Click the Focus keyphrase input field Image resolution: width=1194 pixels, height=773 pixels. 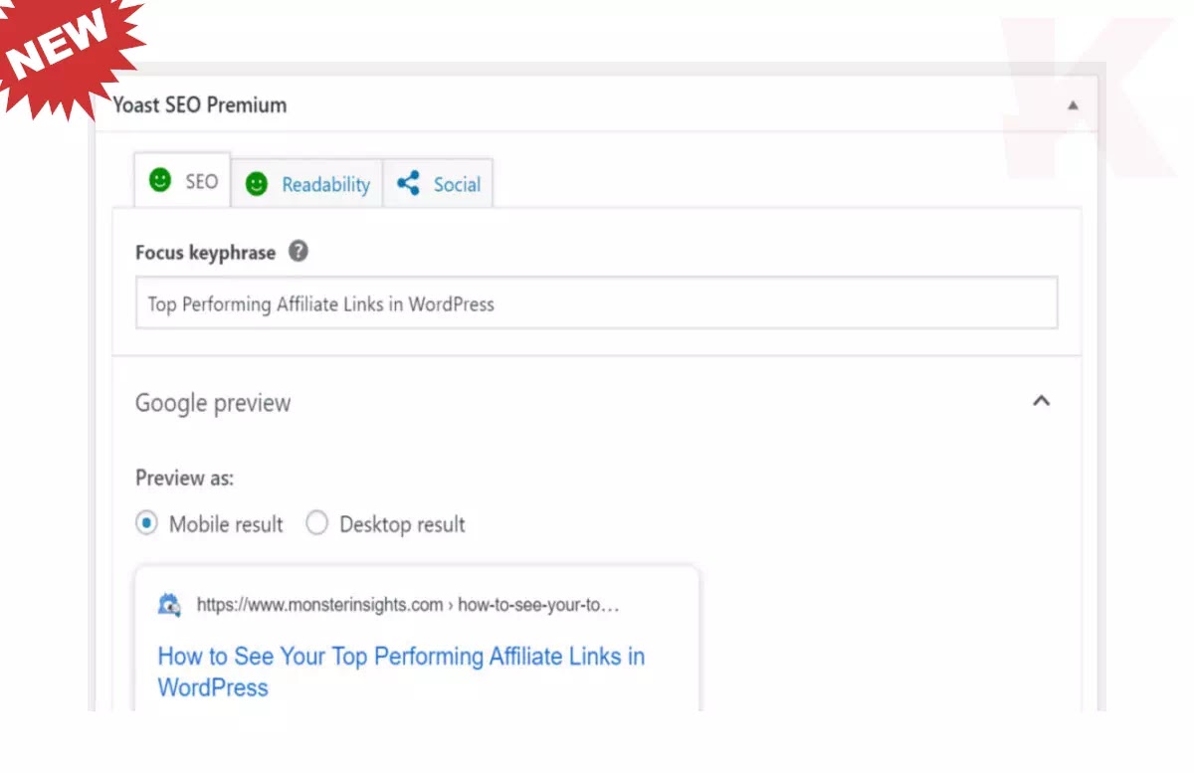point(596,303)
